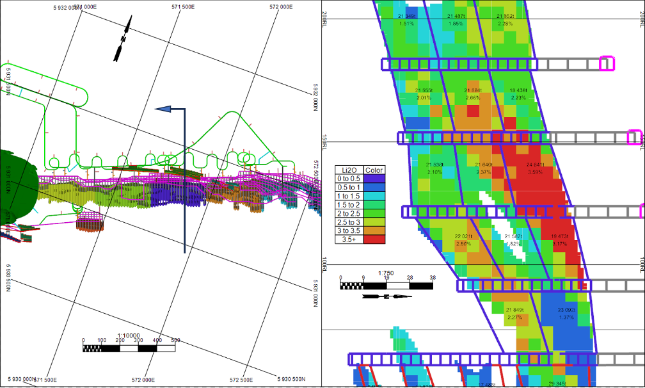
Task: Select the magenta square on the 150RL level
Action: pos(634,137)
